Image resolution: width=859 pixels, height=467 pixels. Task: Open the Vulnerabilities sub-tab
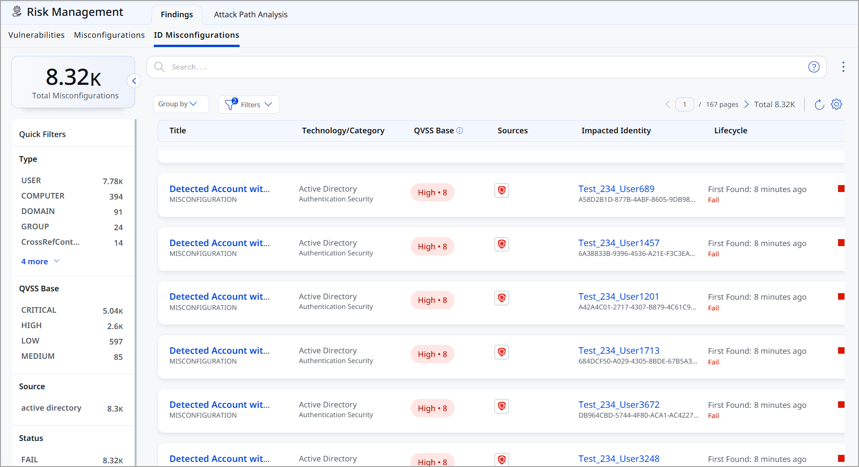pos(36,35)
